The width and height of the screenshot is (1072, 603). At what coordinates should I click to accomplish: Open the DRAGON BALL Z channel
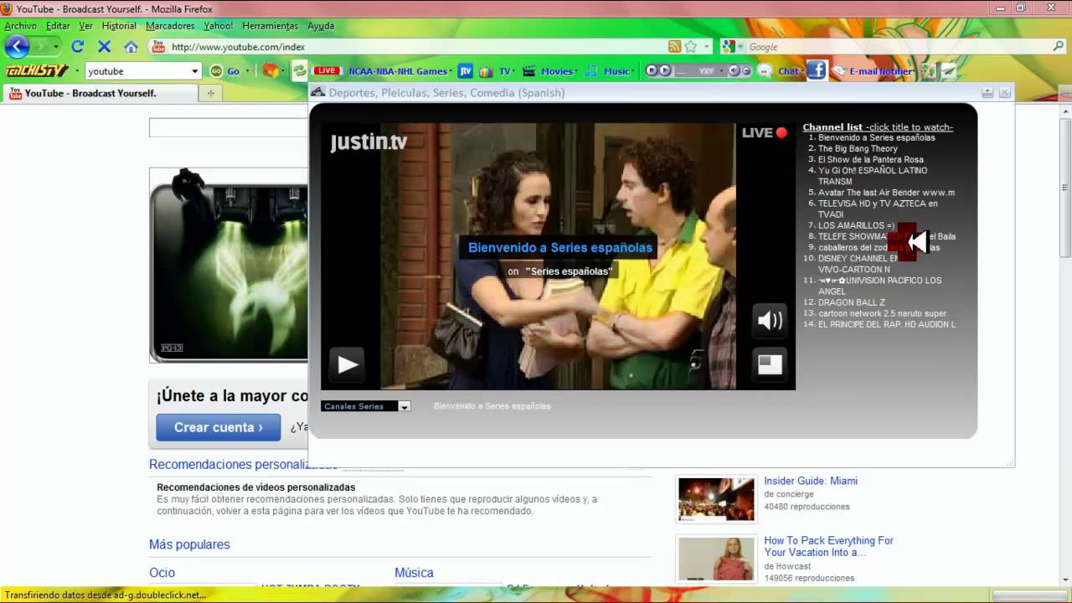[852, 302]
